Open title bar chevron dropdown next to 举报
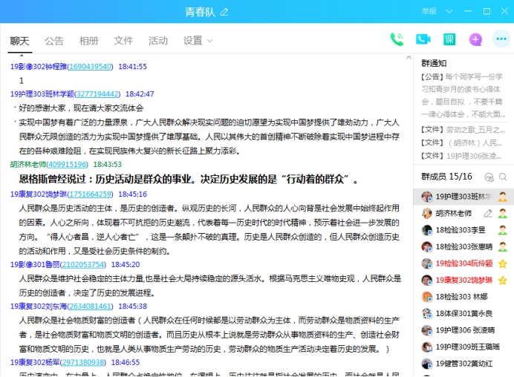 449,12
